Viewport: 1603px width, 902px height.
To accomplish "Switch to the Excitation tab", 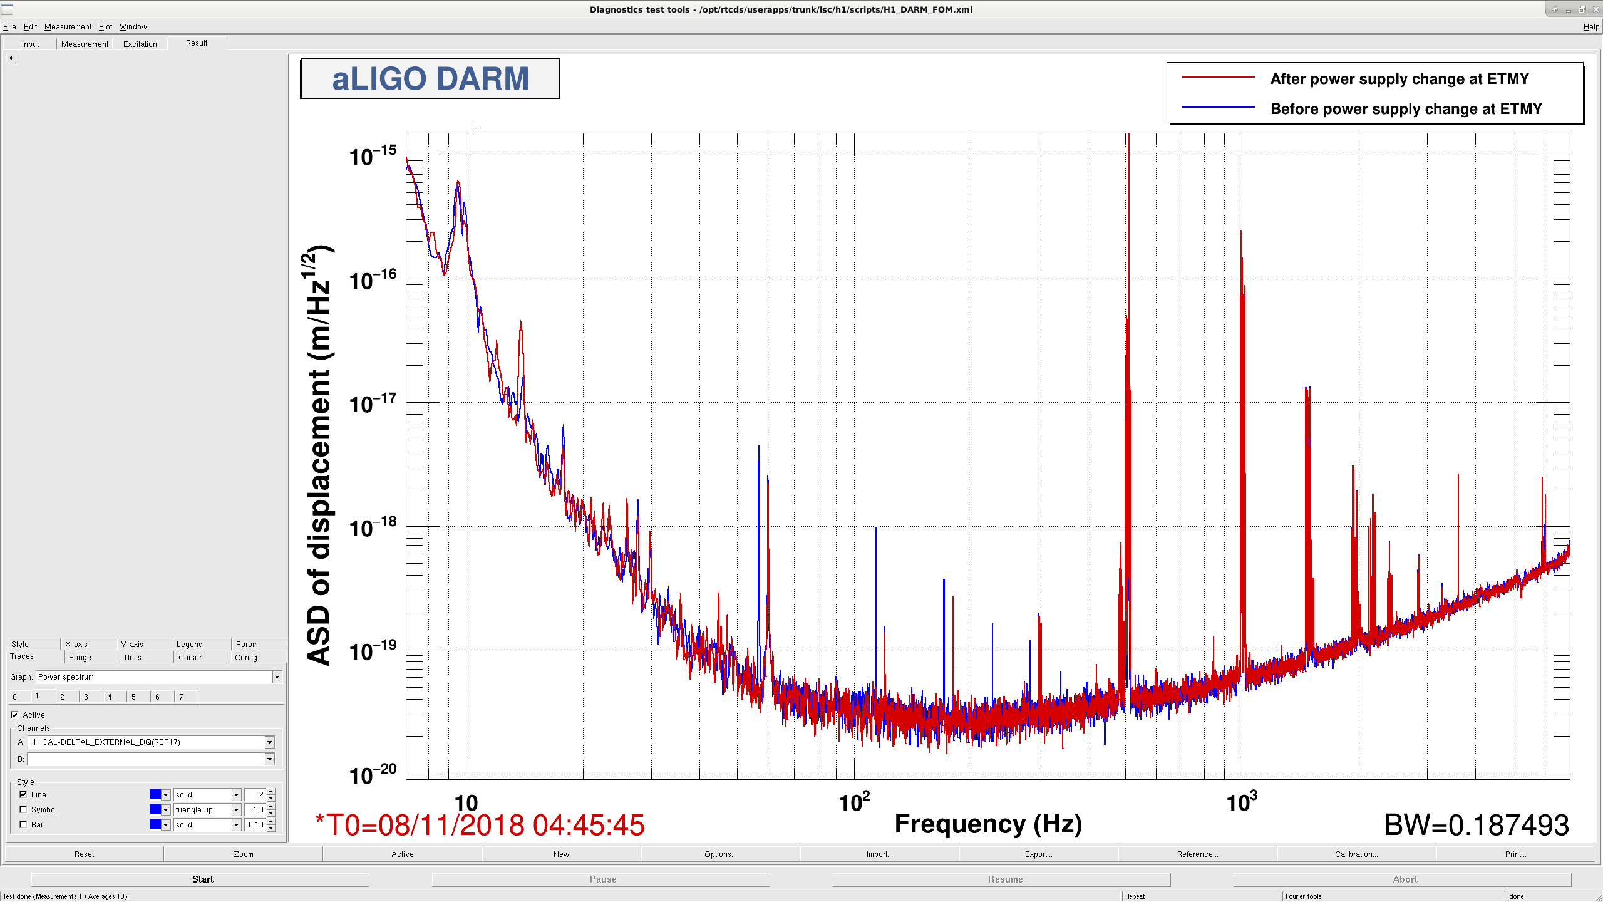I will 140,44.
